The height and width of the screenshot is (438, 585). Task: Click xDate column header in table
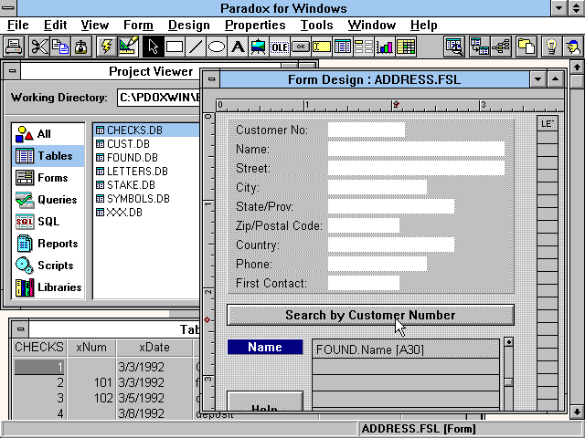154,348
